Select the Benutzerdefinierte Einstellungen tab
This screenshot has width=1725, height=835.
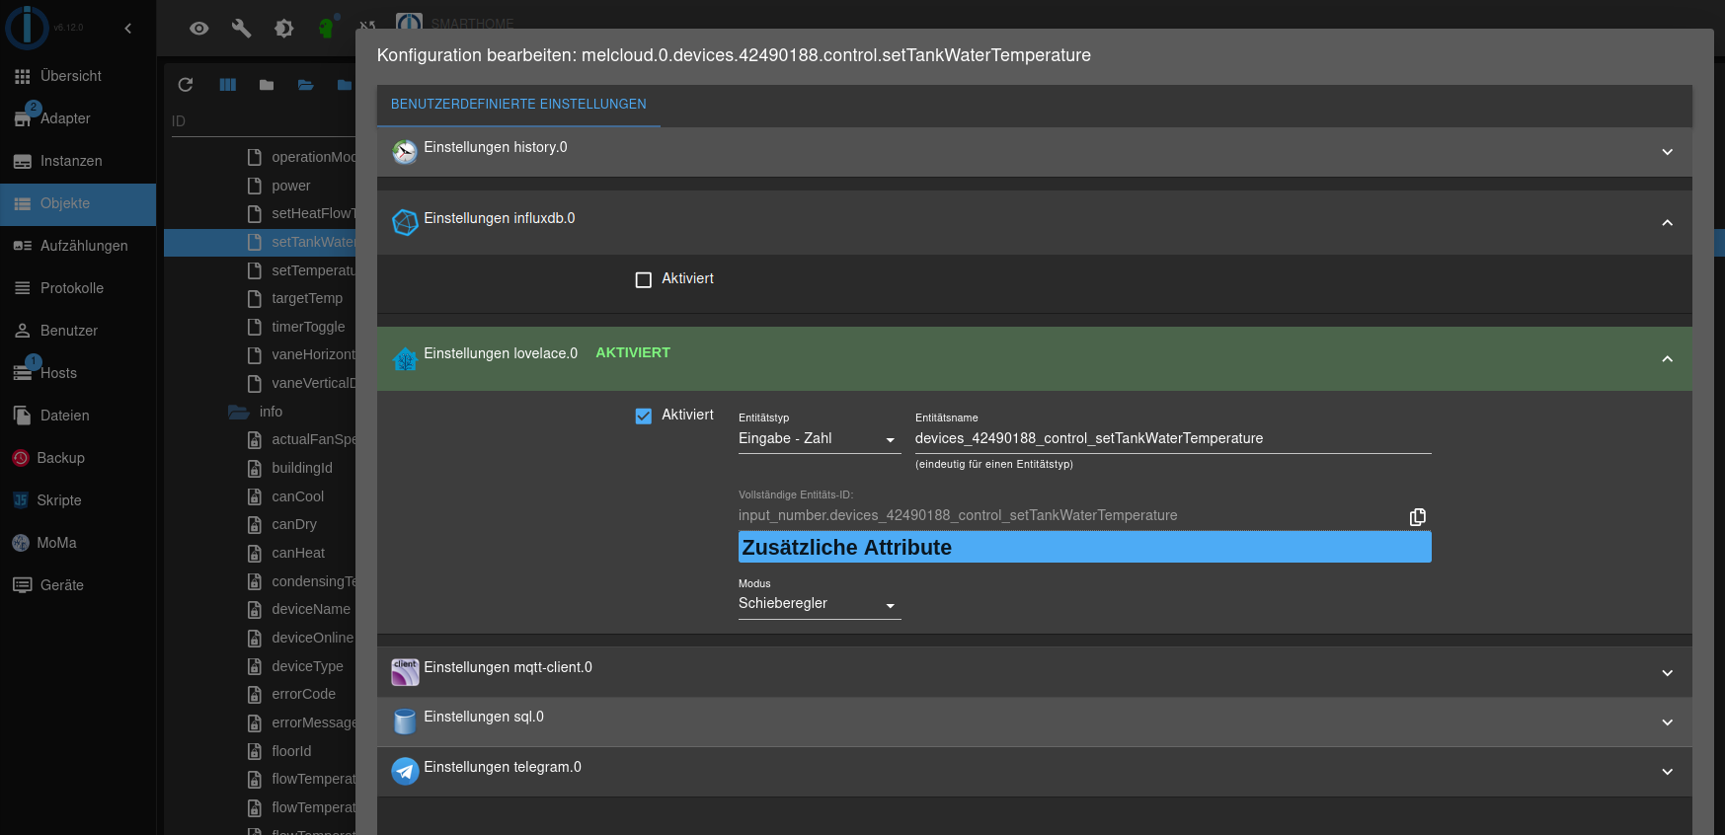[518, 105]
